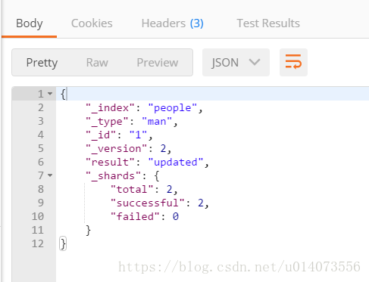Switch to the Cookies tab

pos(92,23)
